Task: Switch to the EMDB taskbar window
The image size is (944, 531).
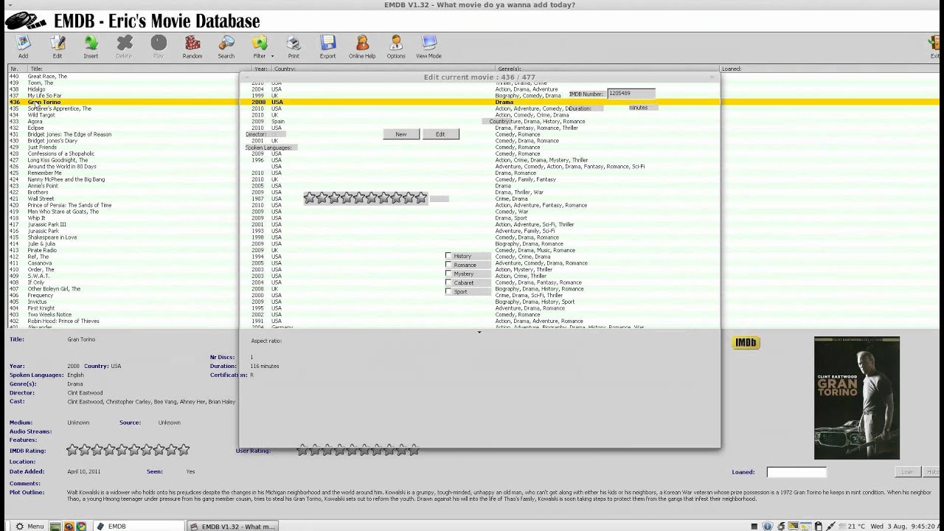Action: (x=137, y=526)
